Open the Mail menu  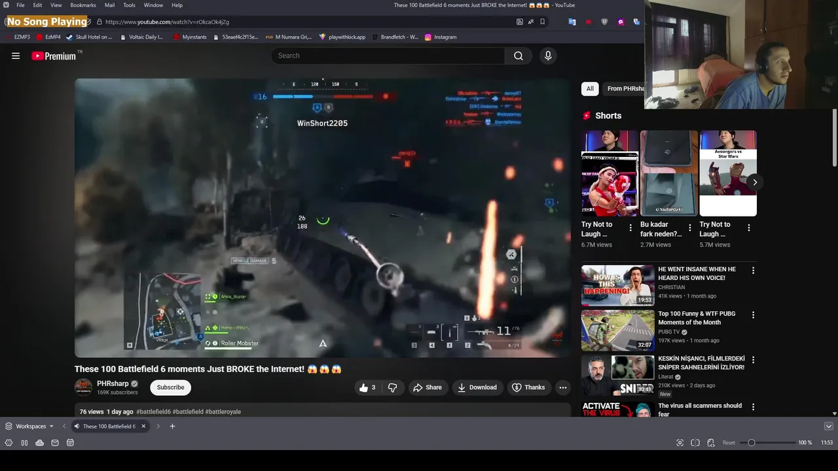(109, 5)
